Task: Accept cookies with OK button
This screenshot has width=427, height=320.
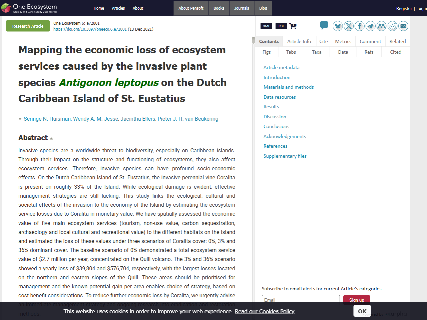Action: click(x=362, y=311)
